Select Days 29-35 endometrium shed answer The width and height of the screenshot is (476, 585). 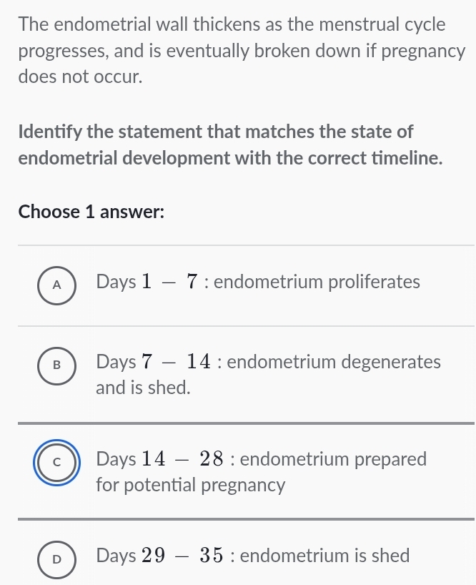tap(253, 556)
